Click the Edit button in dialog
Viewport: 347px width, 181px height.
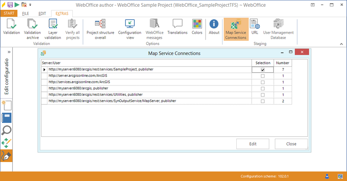pos(253,144)
